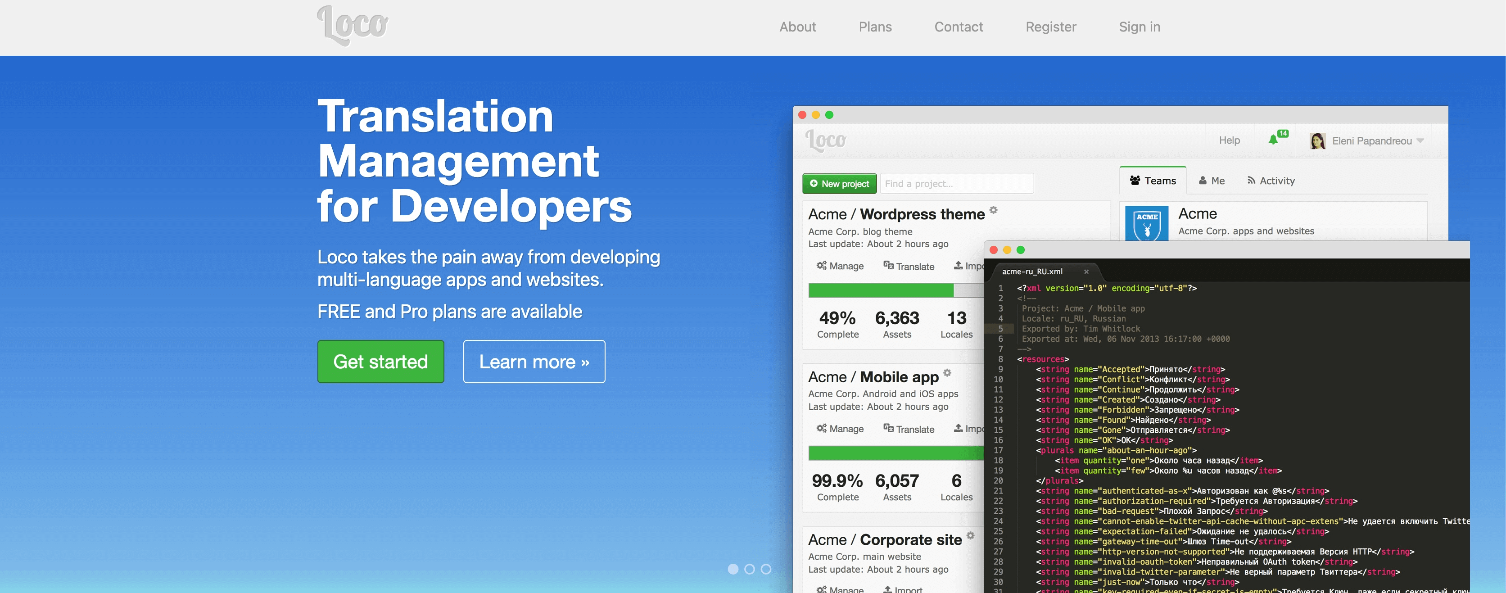Select the first carousel dot
Screen dimensions: 1506x593
coord(733,569)
